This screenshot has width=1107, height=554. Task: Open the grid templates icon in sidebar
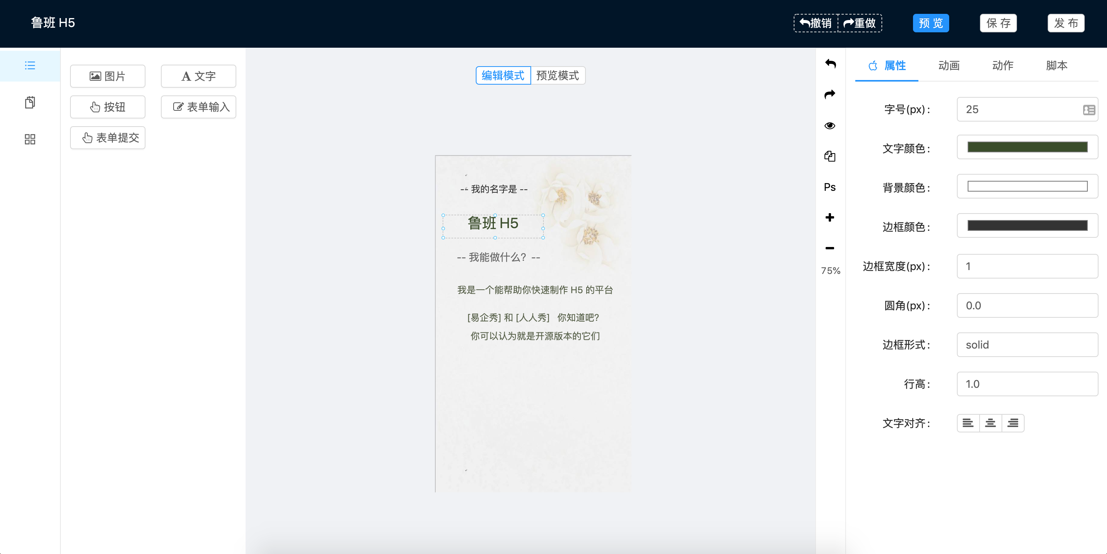(x=30, y=139)
